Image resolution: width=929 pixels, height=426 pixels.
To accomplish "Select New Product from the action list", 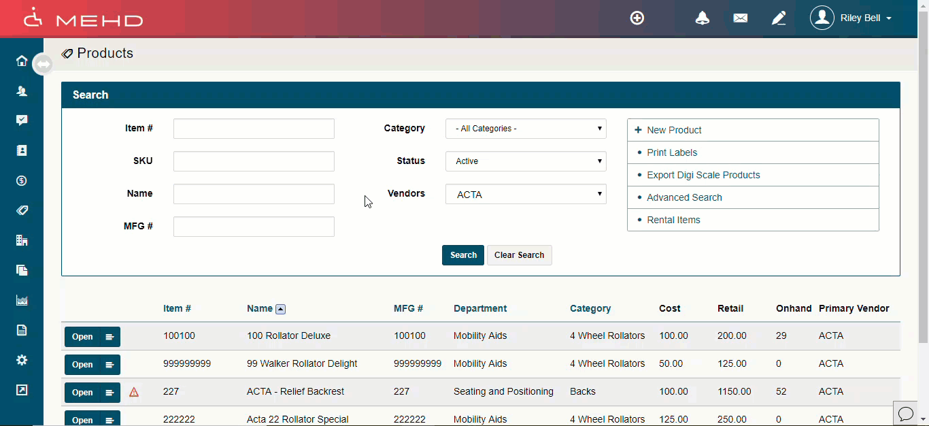I will point(673,130).
